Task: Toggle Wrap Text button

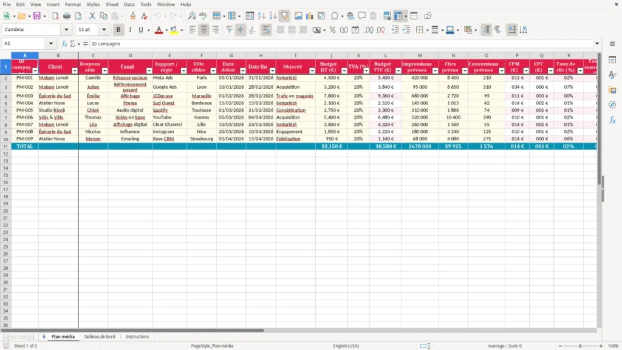Action: (x=266, y=30)
